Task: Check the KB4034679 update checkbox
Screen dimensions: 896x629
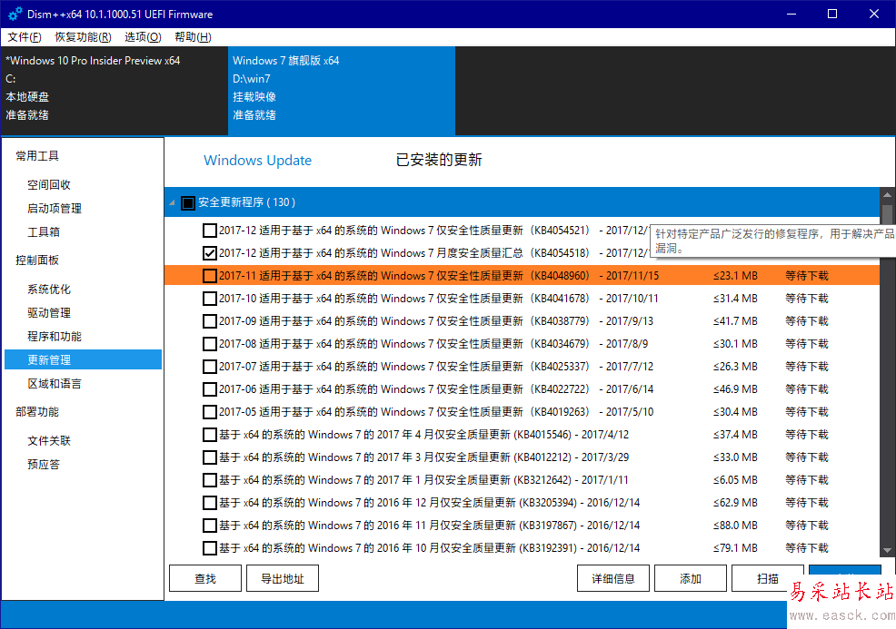Action: (x=210, y=344)
